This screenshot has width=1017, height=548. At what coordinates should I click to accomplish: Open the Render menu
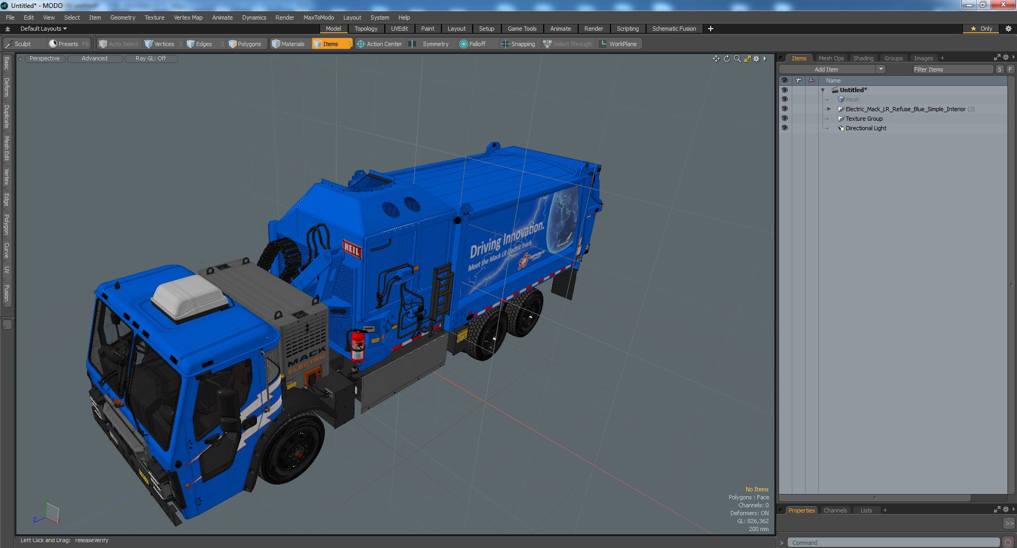tap(285, 17)
